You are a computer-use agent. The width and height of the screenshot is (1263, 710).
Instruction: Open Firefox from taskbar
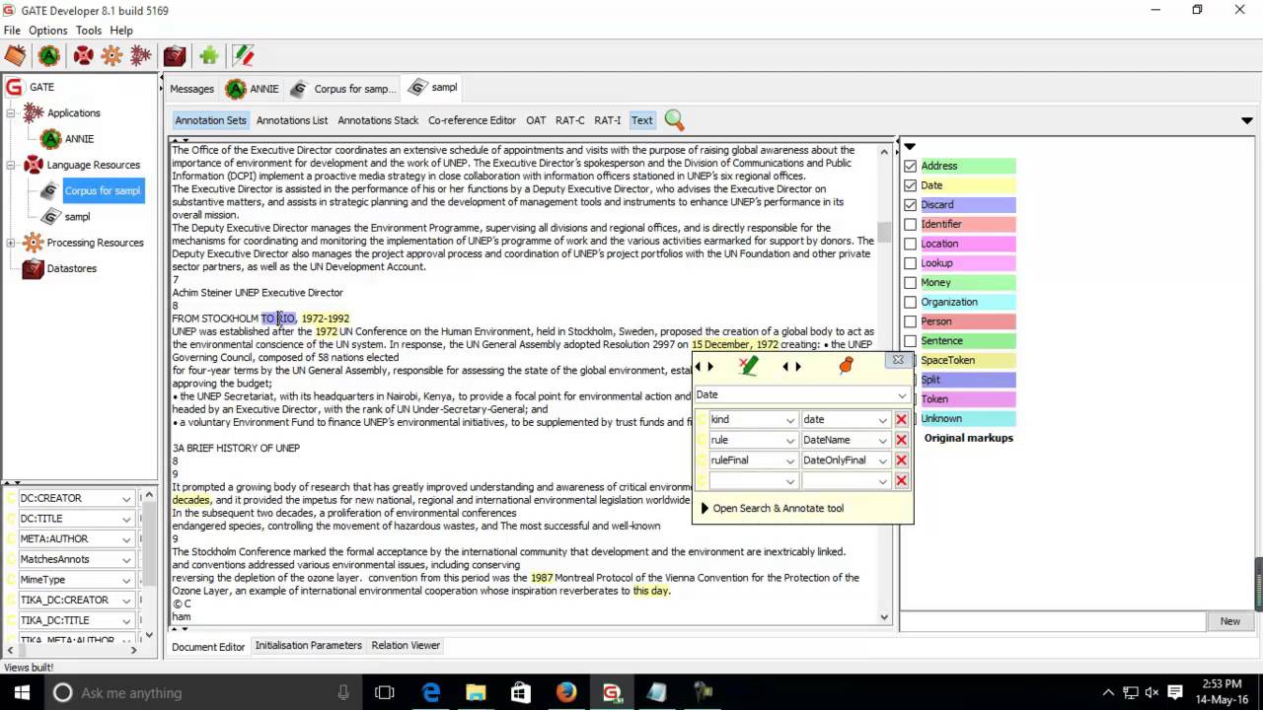click(565, 692)
